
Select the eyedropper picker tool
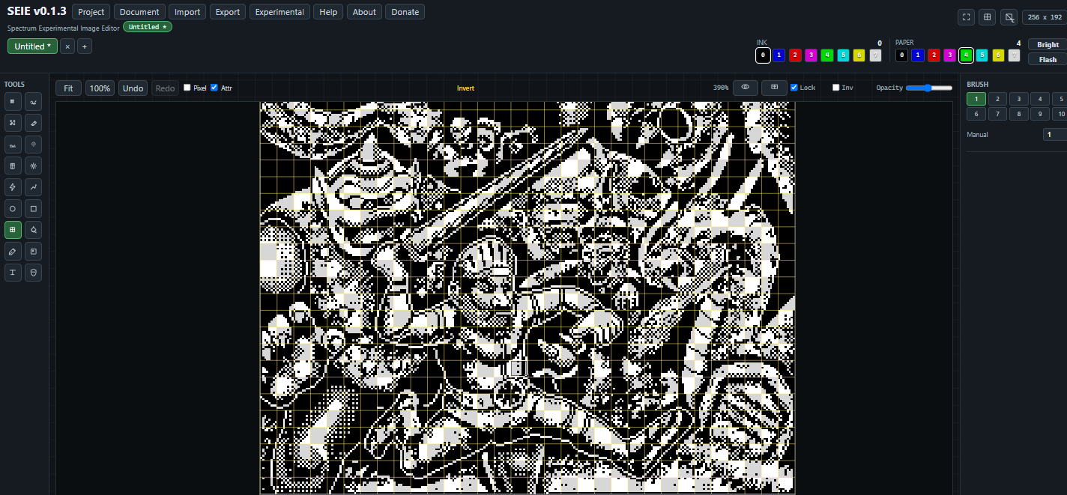13,251
